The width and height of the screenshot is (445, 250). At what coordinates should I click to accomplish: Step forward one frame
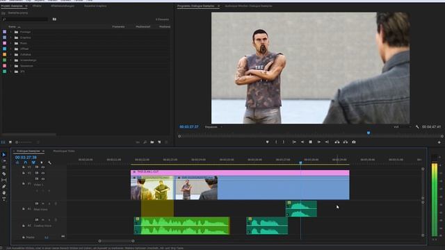(318, 142)
